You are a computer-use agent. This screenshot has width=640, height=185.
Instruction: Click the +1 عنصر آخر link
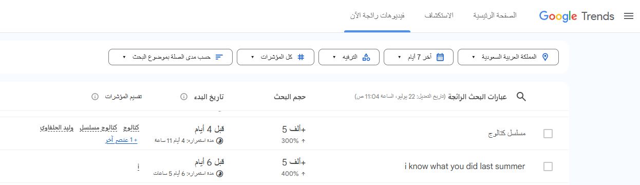(121, 140)
